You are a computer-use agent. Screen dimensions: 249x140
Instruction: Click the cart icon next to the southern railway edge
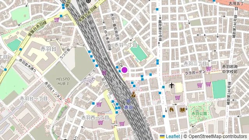pos(122,124)
